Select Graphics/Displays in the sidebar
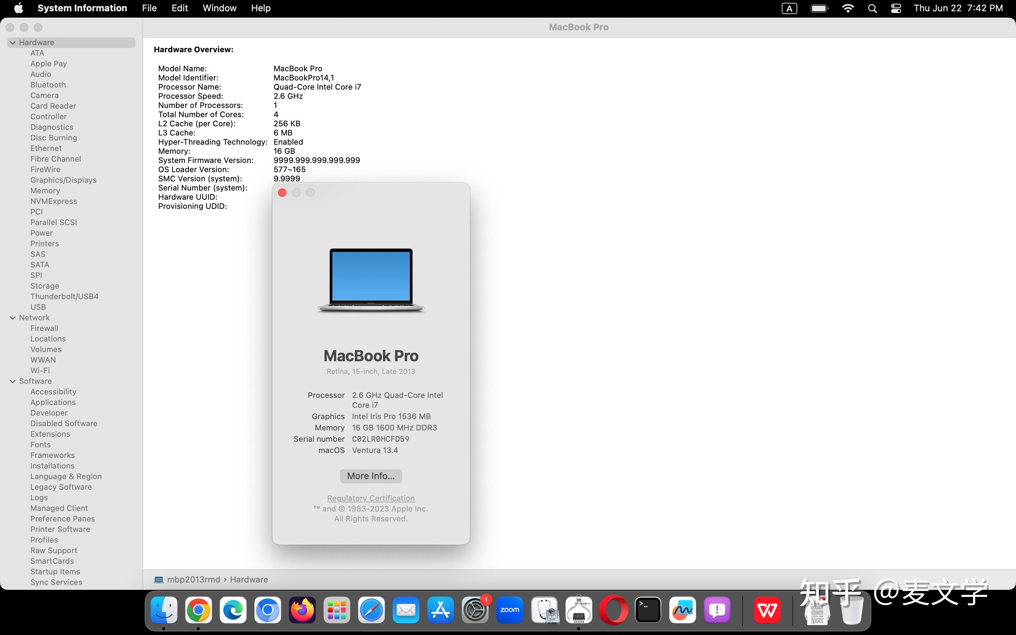This screenshot has height=635, width=1016. pyautogui.click(x=64, y=180)
